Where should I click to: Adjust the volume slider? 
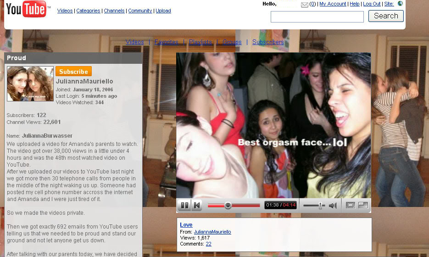[x=320, y=206]
